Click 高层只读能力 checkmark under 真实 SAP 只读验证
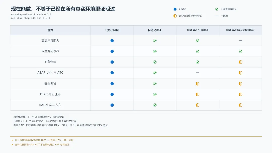This screenshot has width=272, height=153. point(198,41)
